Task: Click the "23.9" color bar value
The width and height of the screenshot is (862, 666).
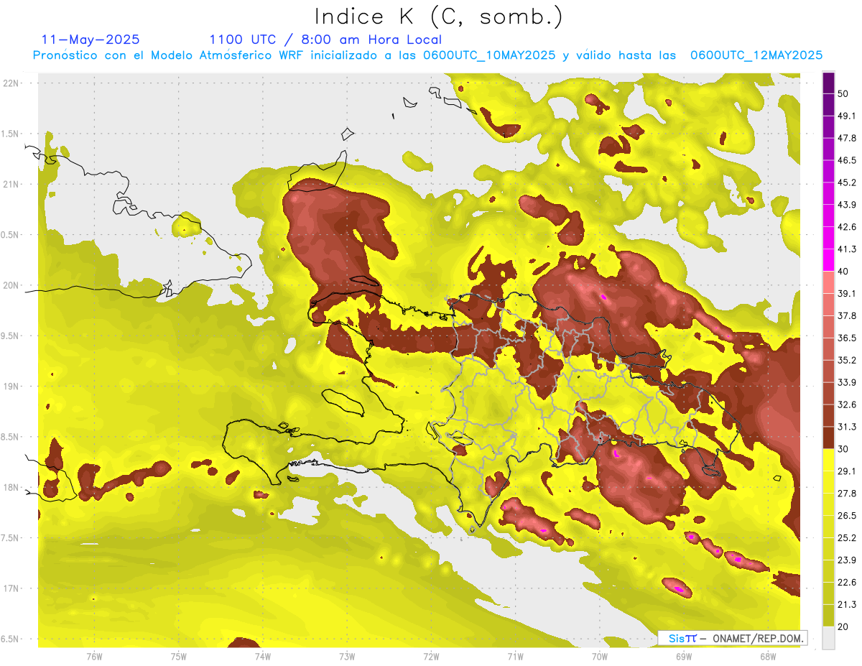Action: (847, 560)
